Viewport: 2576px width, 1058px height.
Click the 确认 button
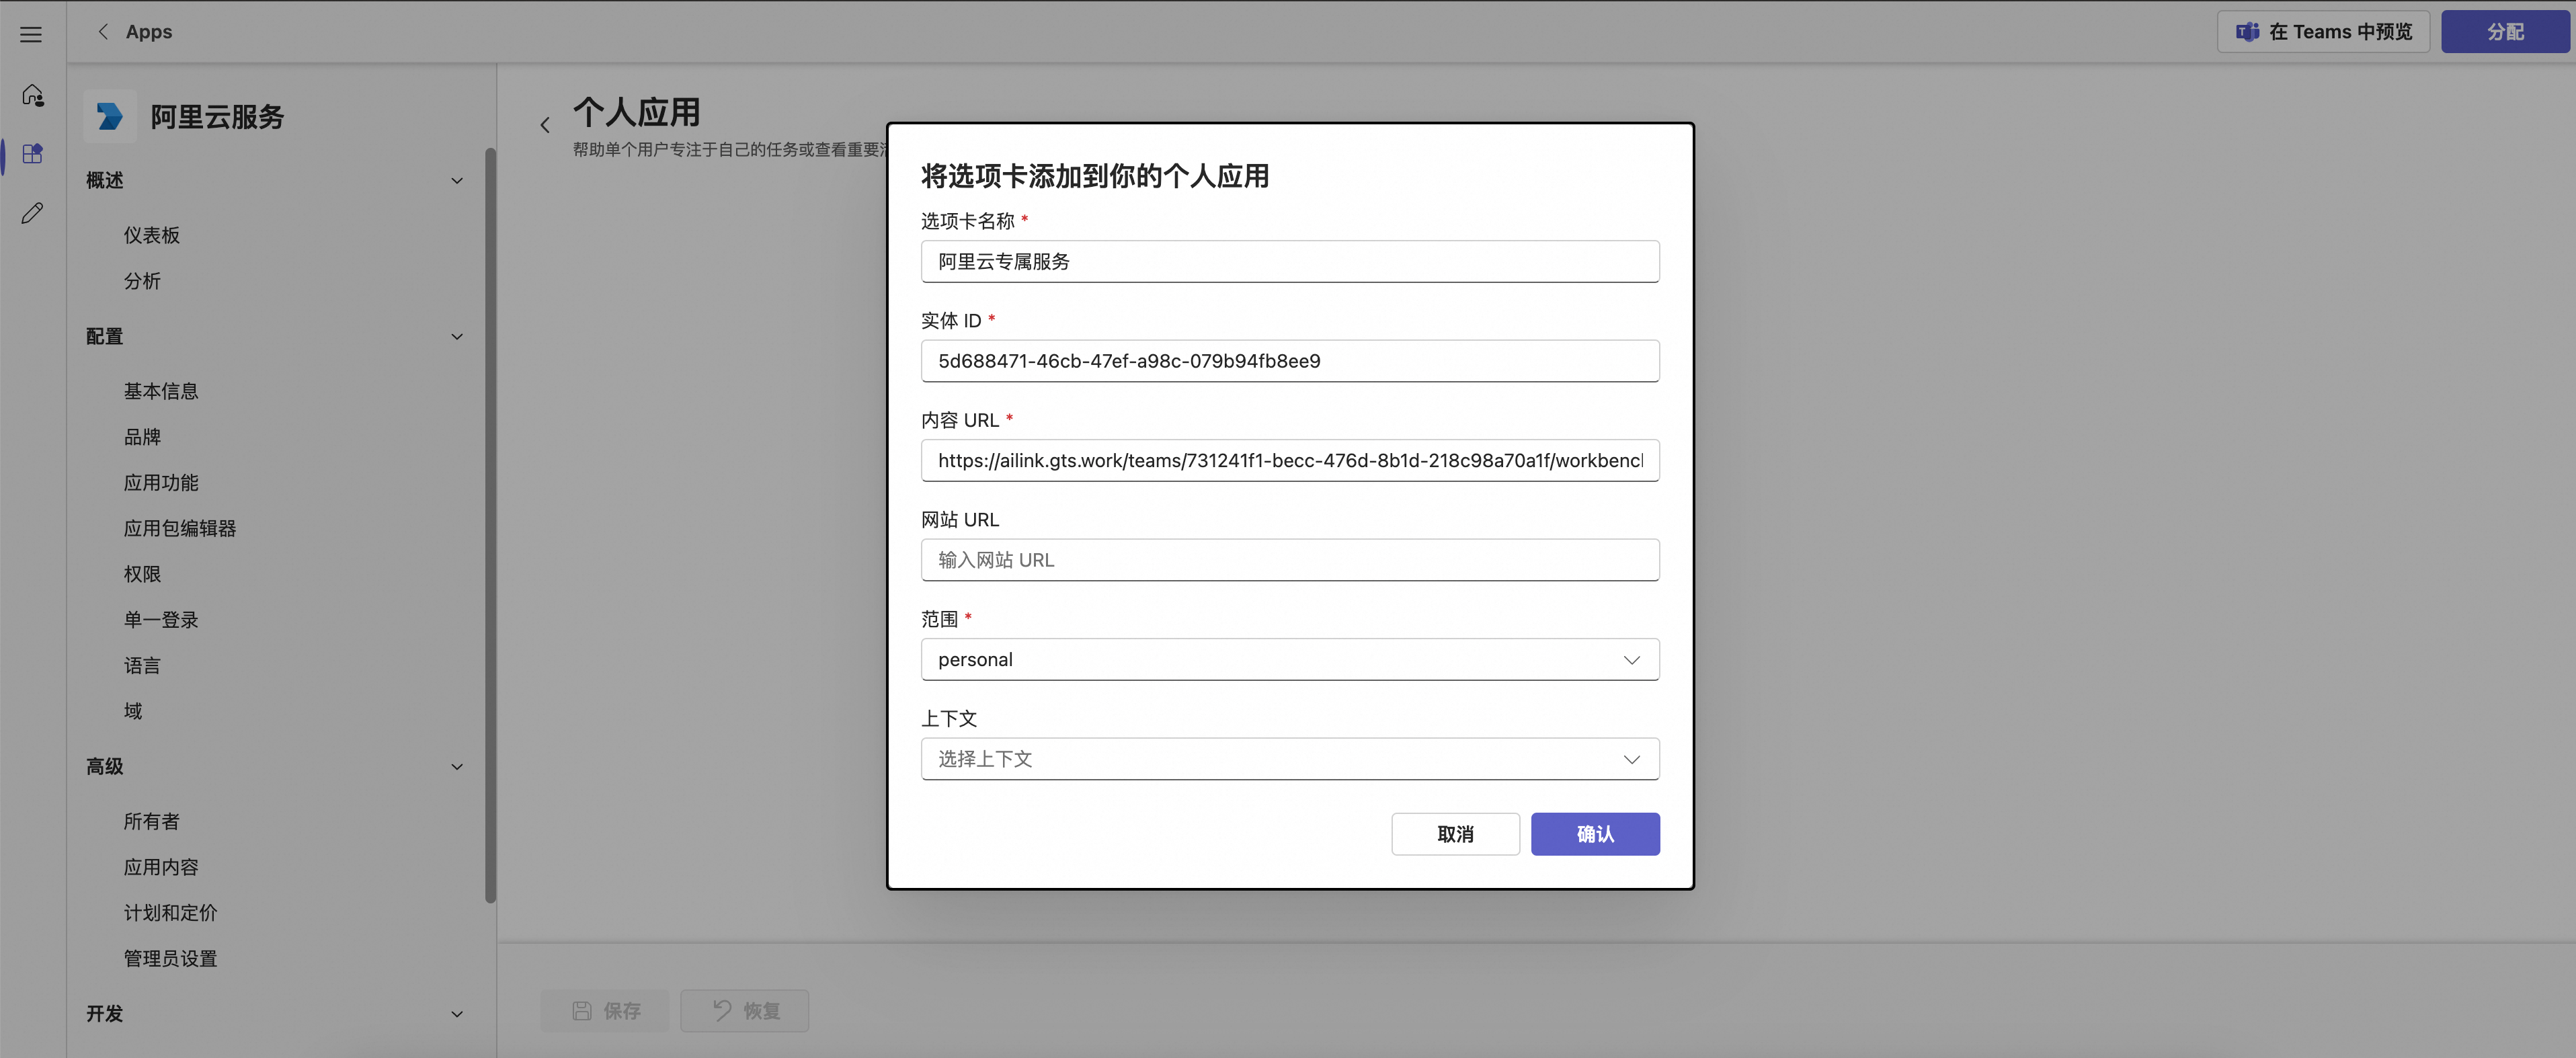pos(1594,834)
